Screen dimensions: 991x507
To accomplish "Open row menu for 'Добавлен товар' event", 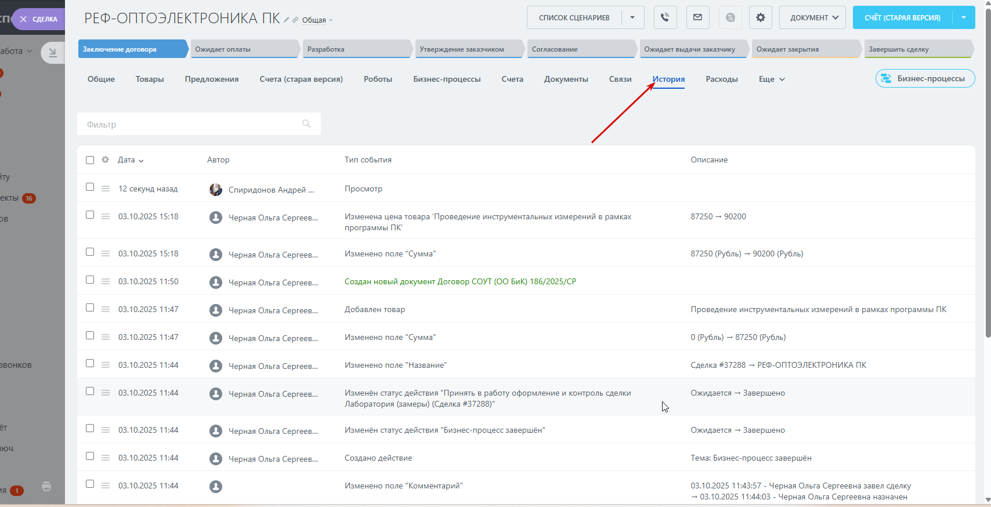I will coord(106,309).
